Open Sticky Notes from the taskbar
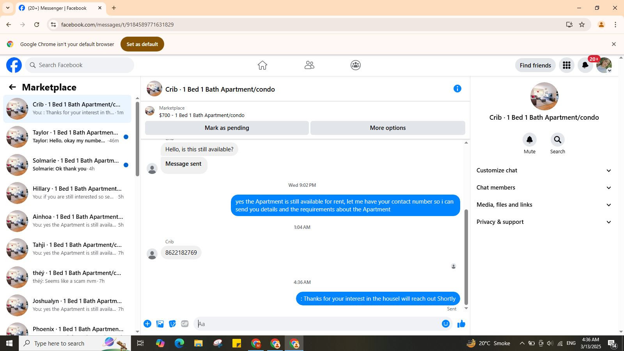This screenshot has height=351, width=624. coord(237,343)
